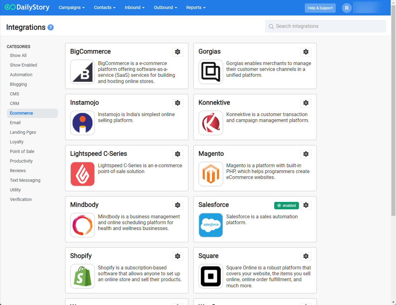Filter by Automation category
The height and width of the screenshot is (305, 396).
pyautogui.click(x=21, y=75)
